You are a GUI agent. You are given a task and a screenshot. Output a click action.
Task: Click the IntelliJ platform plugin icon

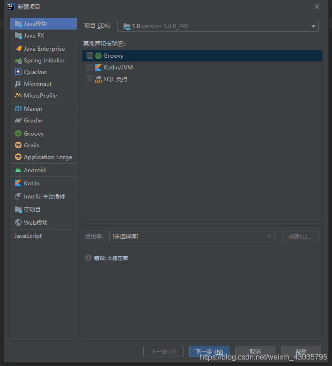click(18, 196)
